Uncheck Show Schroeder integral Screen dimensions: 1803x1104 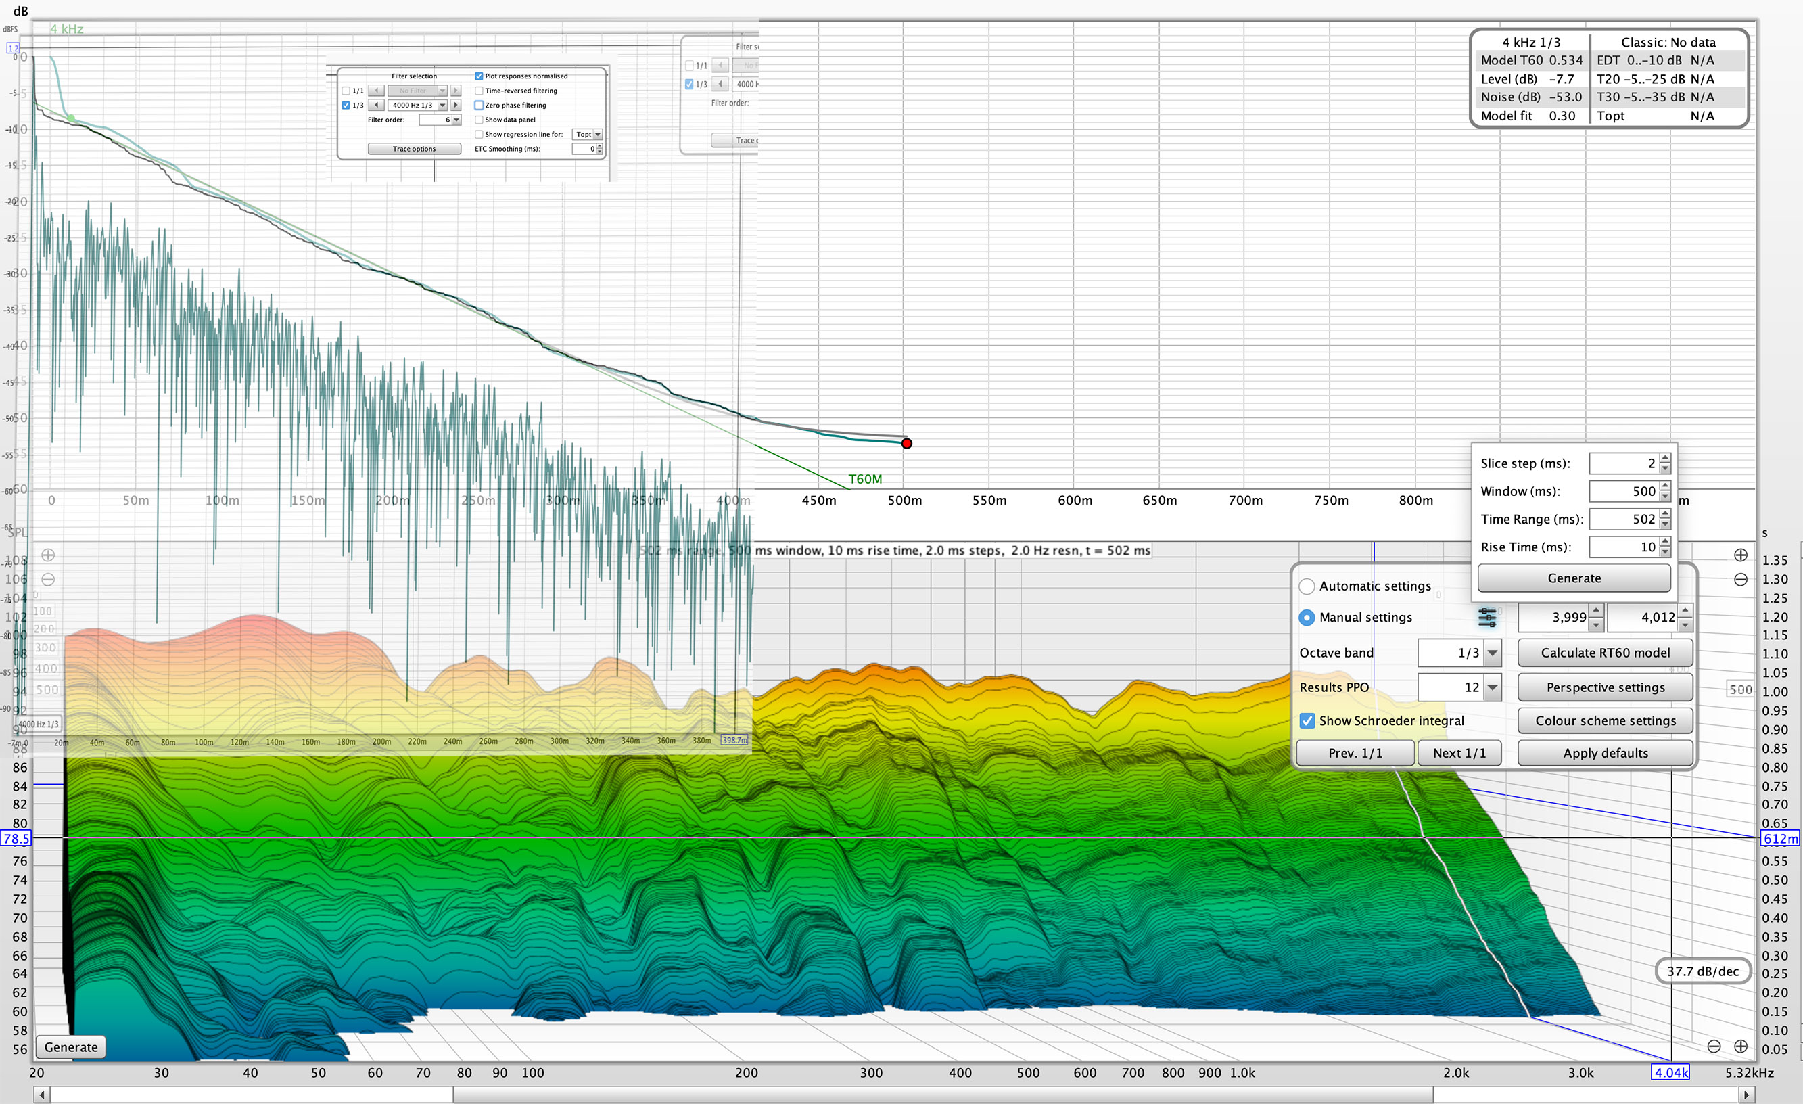point(1307,720)
